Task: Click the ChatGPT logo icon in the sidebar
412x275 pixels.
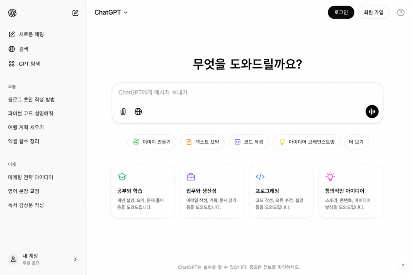Action: (x=12, y=12)
